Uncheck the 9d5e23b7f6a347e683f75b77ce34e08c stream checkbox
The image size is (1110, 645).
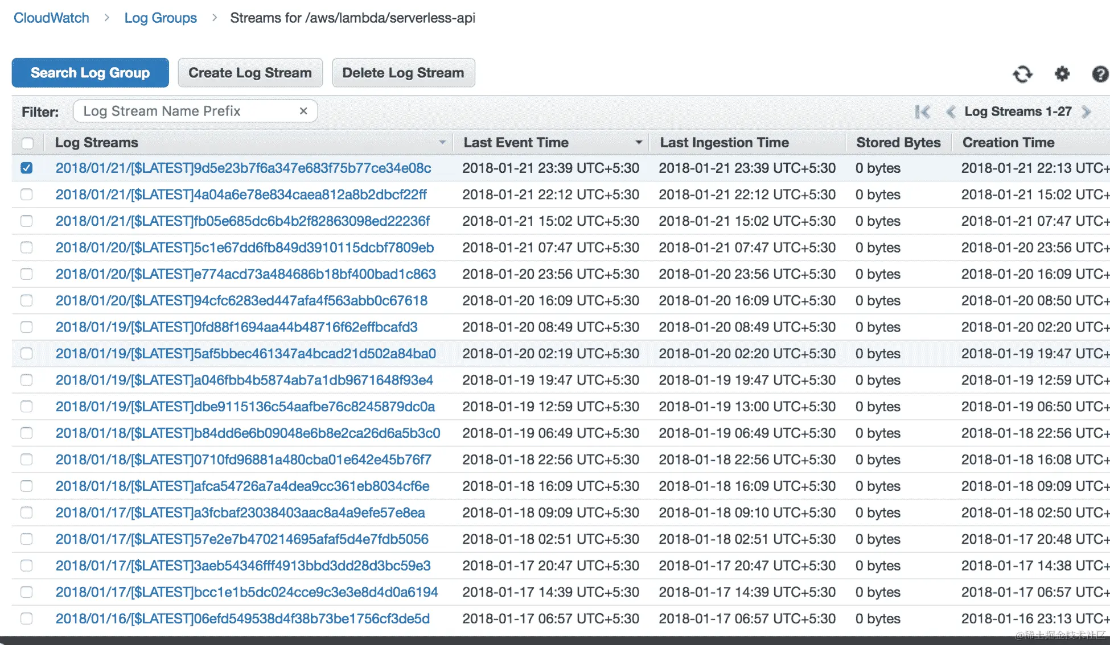27,168
